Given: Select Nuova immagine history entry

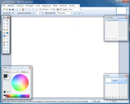Looking at the screenshot, I should (116, 20).
